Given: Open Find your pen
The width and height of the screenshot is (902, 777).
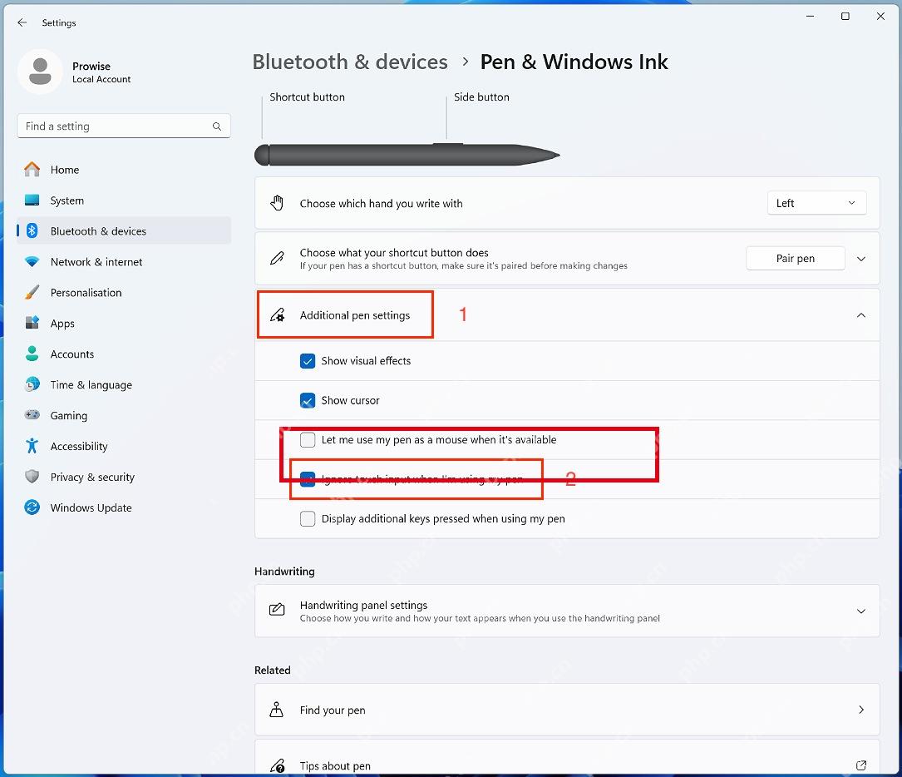Looking at the screenshot, I should click(x=567, y=710).
